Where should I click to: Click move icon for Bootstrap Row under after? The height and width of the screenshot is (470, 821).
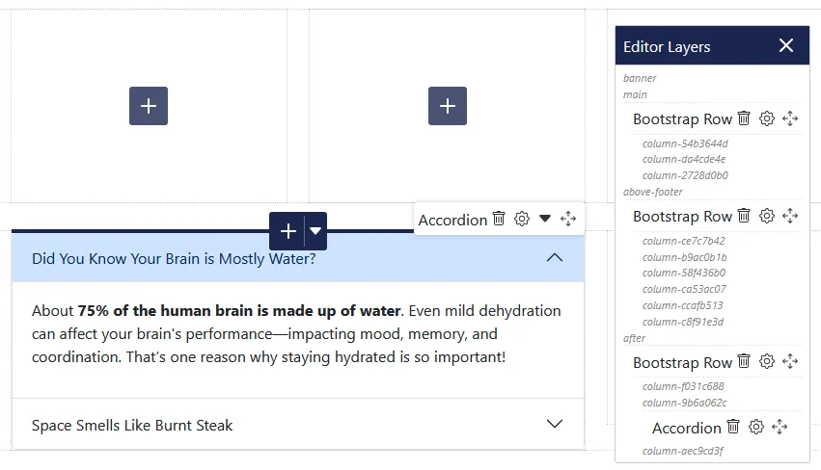pos(790,362)
